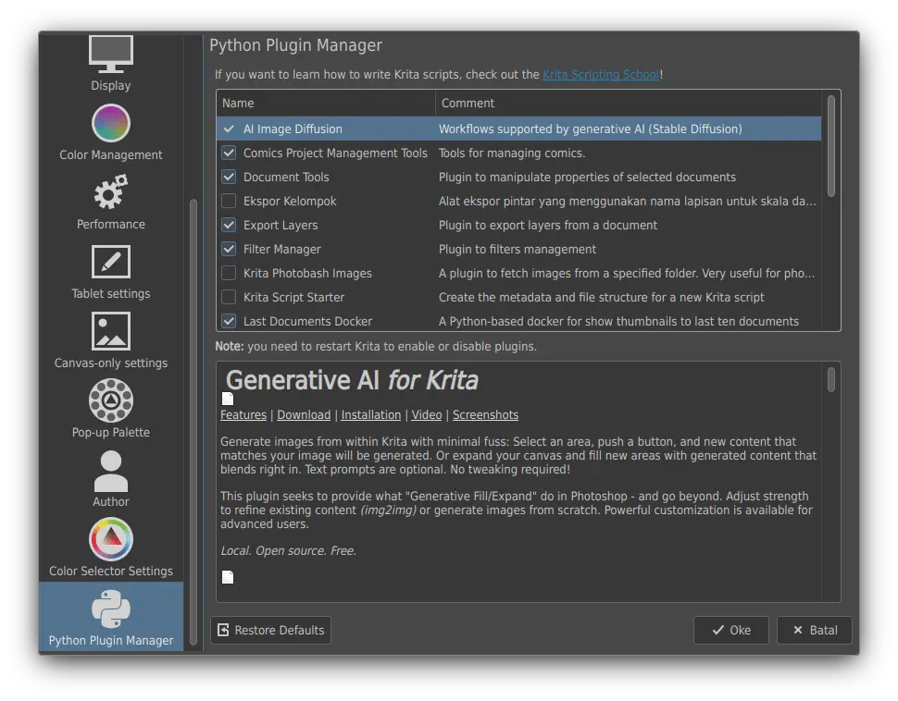Open Color Management settings
Viewport: 898px width, 701px height.
coord(110,132)
